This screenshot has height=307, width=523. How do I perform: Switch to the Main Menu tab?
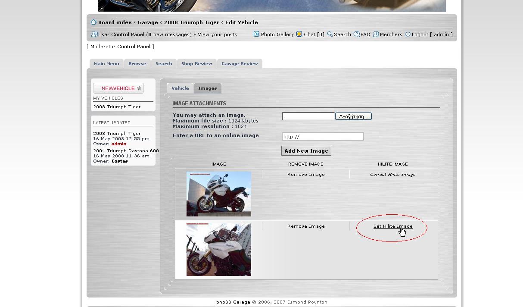click(x=106, y=63)
